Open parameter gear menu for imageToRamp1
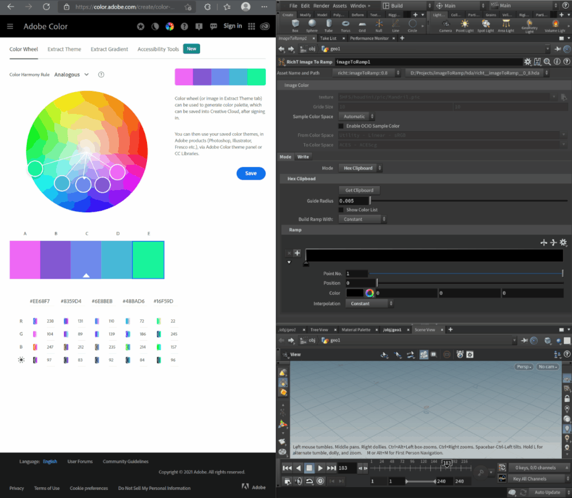This screenshot has width=572, height=498. 527,61
